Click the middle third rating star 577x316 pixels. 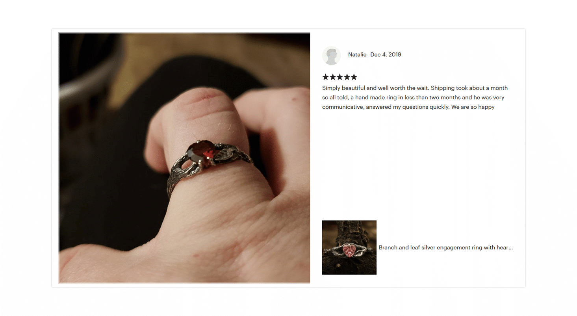(x=340, y=77)
